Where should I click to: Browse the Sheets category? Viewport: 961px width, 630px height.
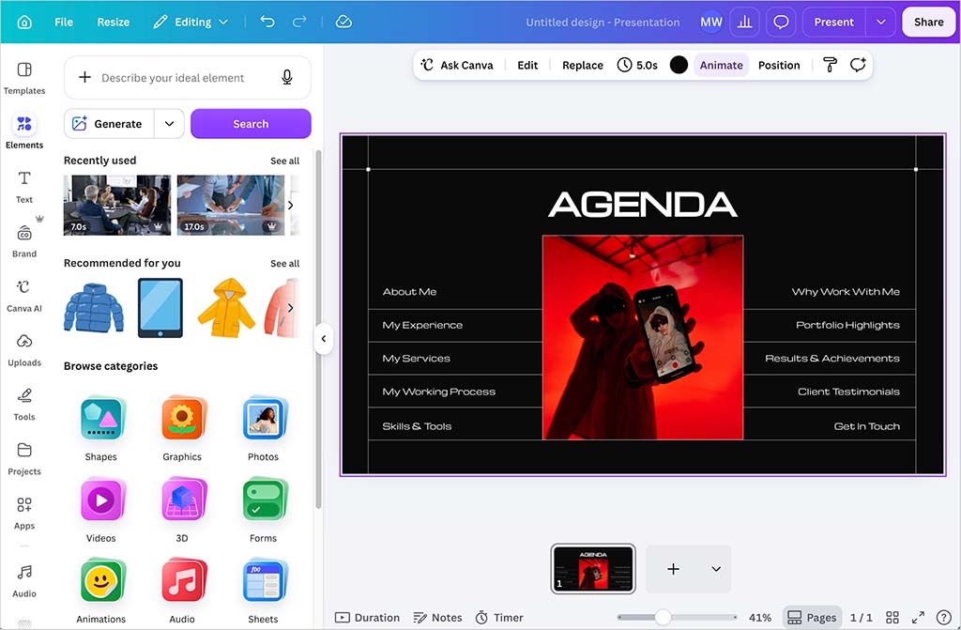click(x=263, y=591)
